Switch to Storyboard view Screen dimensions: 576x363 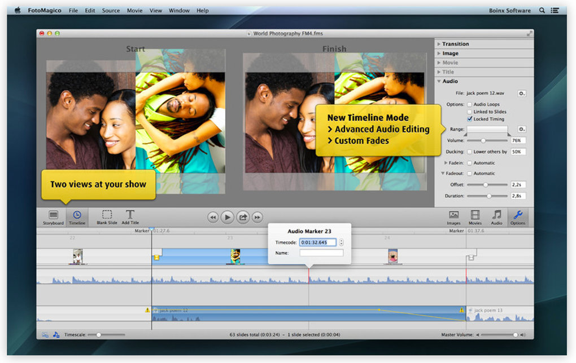coord(53,217)
